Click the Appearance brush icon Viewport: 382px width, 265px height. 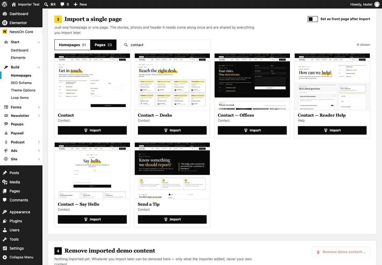[5, 212]
